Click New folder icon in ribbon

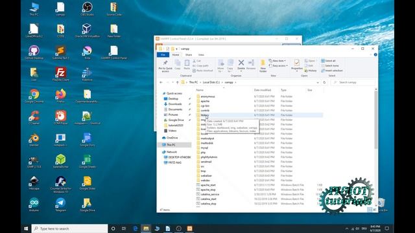pyautogui.click(x=263, y=66)
